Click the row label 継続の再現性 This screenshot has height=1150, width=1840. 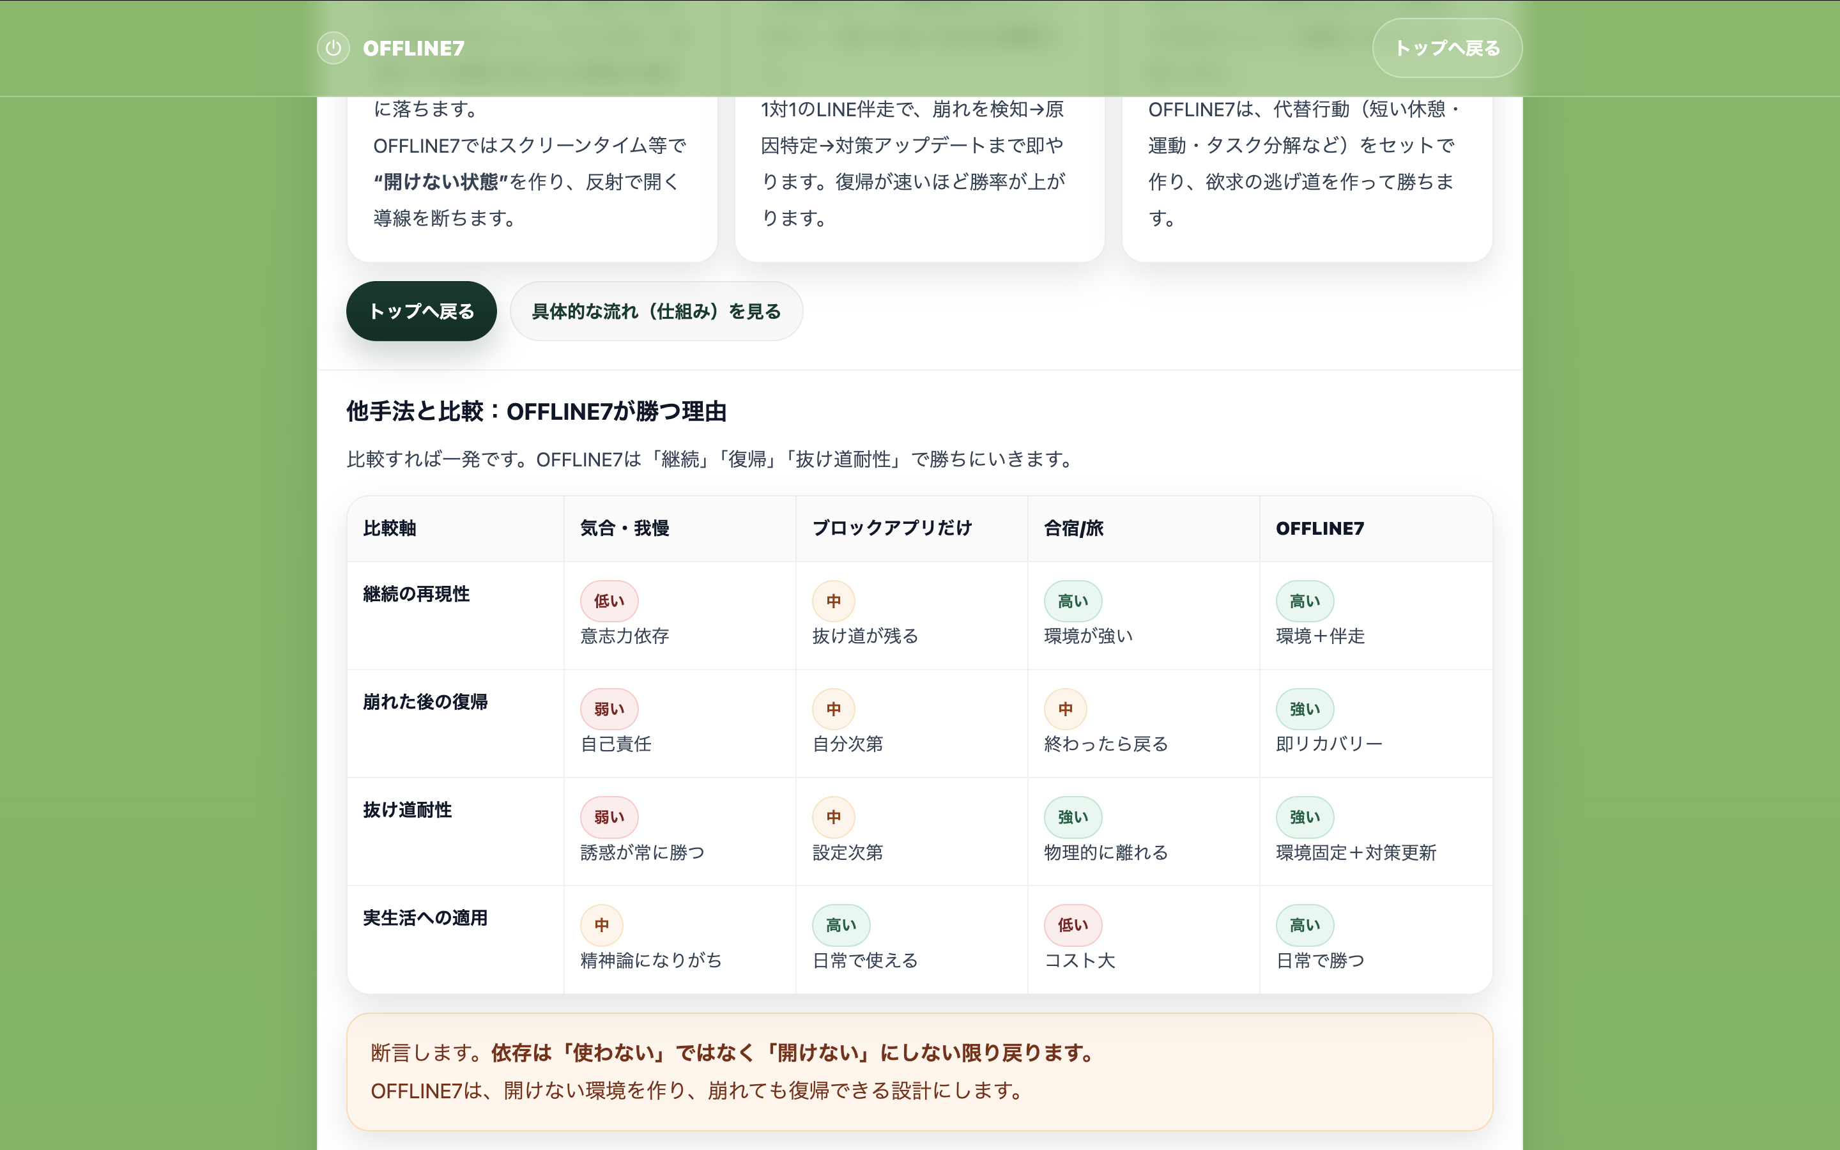coord(417,594)
